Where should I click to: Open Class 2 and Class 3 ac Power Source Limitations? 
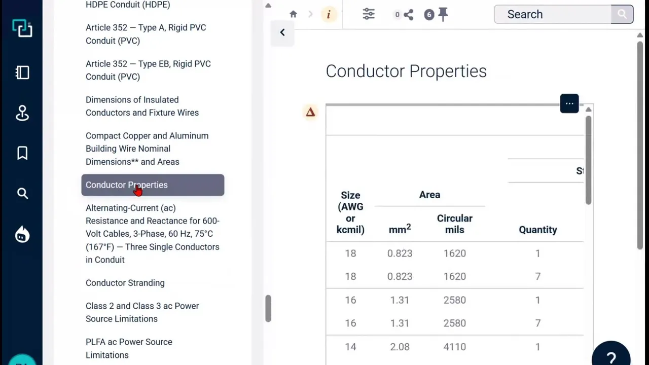(142, 312)
